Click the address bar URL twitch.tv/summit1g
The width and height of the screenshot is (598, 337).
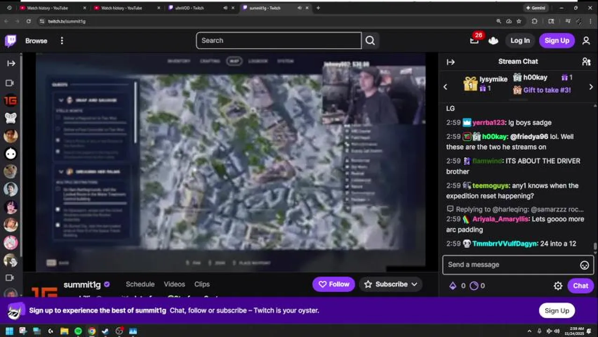[66, 21]
